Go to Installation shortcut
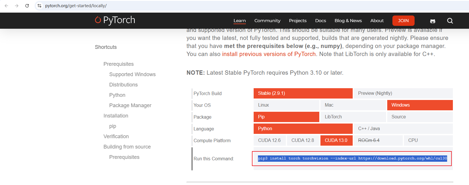Image resolution: width=469 pixels, height=185 pixels. tap(116, 116)
